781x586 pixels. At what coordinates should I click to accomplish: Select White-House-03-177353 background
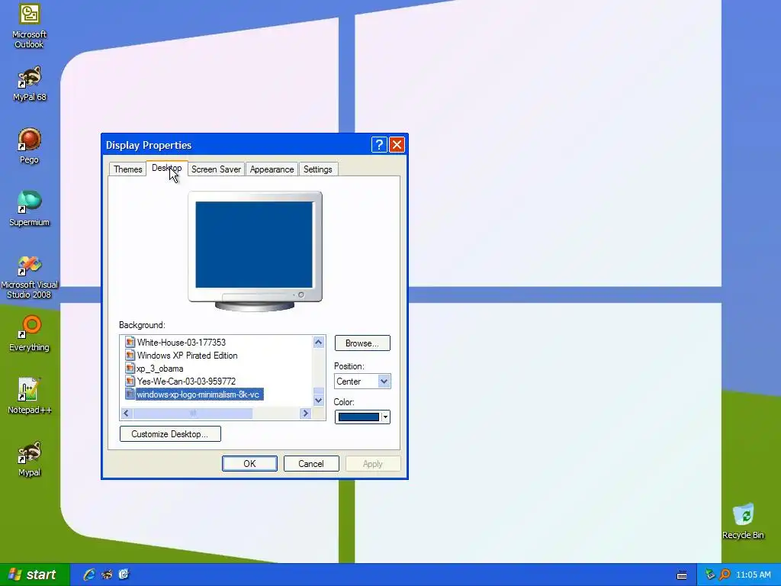click(182, 343)
